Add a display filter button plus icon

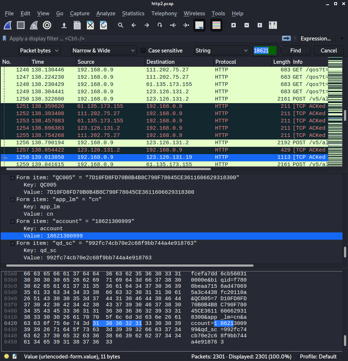[342, 39]
